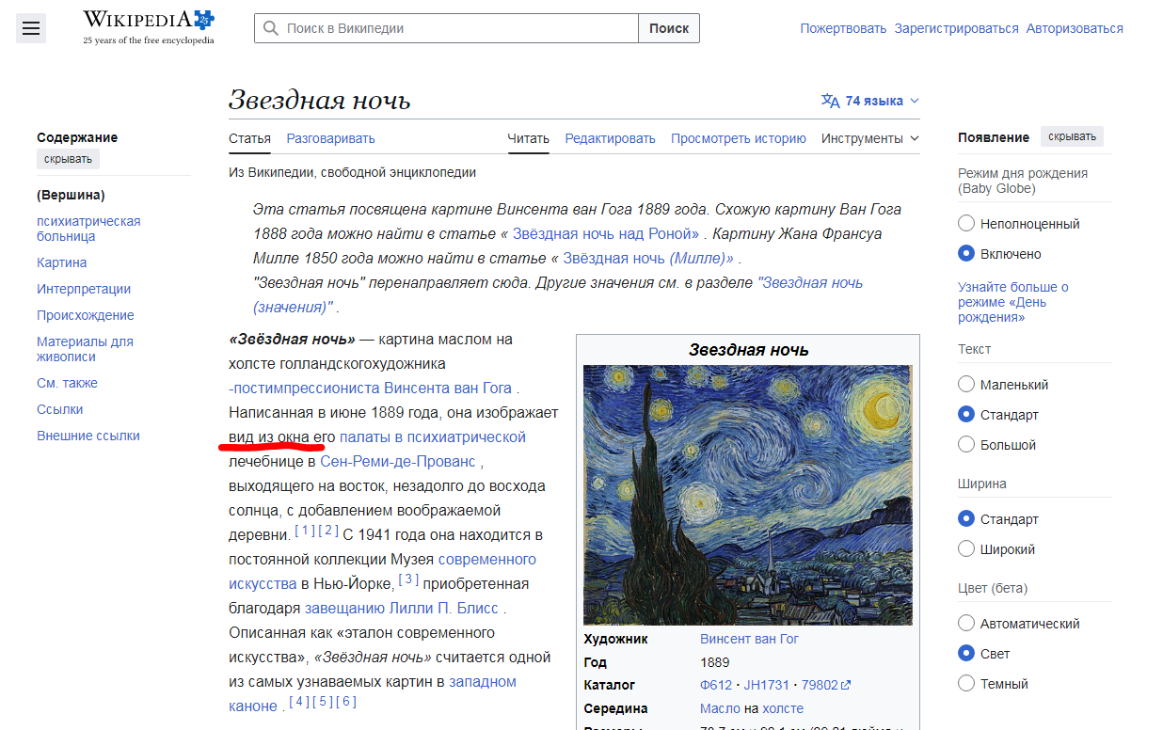Image resolution: width=1163 pixels, height=730 pixels.
Task: Select Большой text size
Action: tap(965, 445)
